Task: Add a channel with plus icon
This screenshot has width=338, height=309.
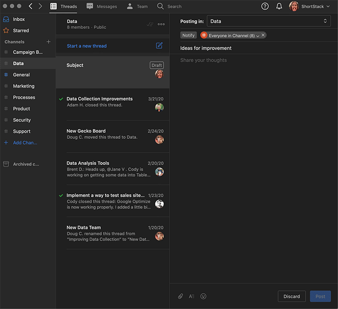Action: [x=48, y=42]
